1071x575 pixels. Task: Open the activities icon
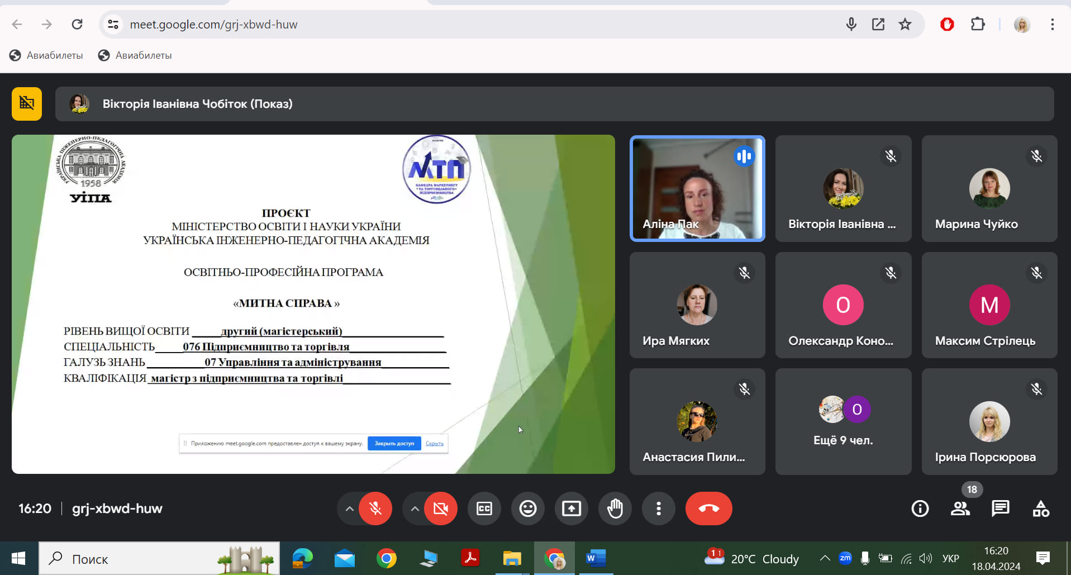pos(1040,509)
